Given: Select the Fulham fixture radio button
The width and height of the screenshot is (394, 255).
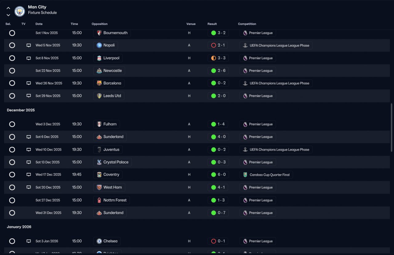Looking at the screenshot, I should click(x=12, y=124).
